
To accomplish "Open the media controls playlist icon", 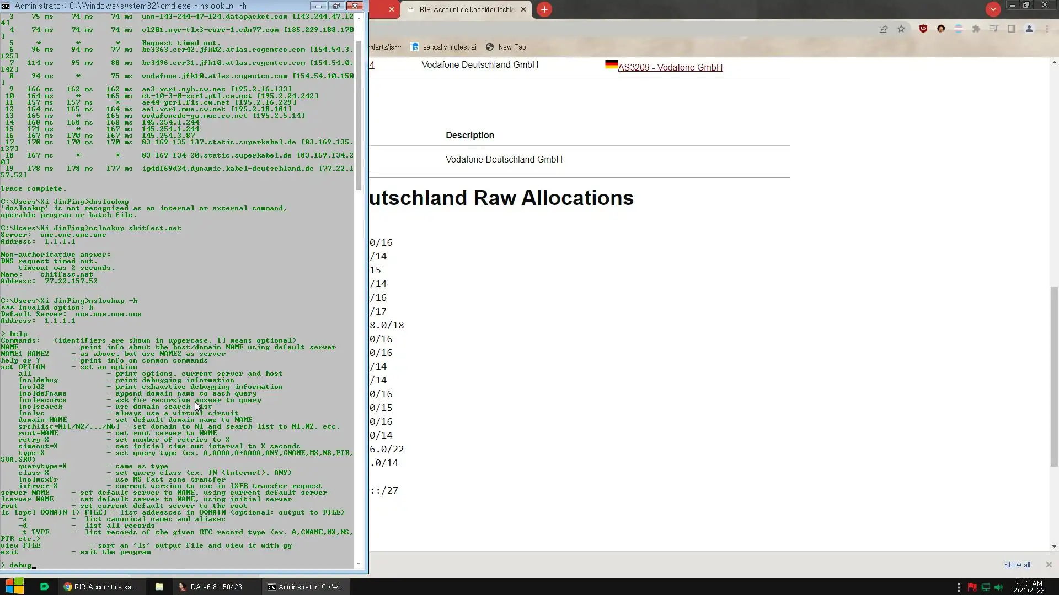I will pos(993,29).
